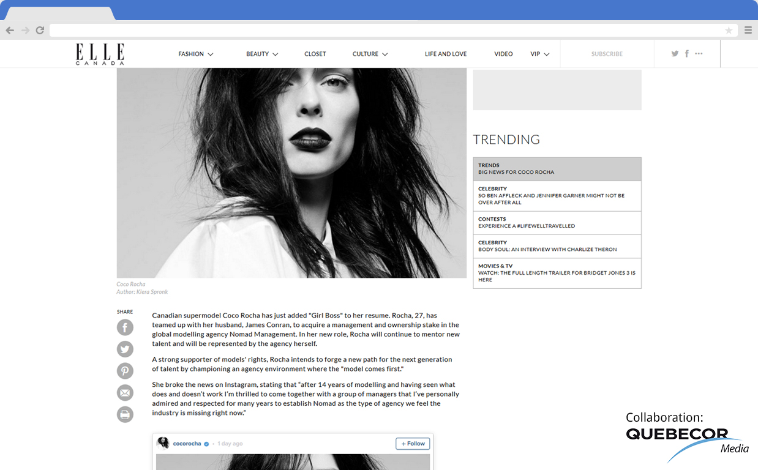The width and height of the screenshot is (758, 470).
Task: Open ELLE Canada's Facebook page
Action: click(686, 53)
